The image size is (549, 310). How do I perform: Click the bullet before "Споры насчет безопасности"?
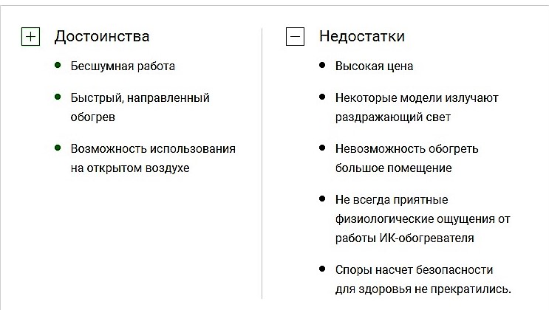pos(322,269)
